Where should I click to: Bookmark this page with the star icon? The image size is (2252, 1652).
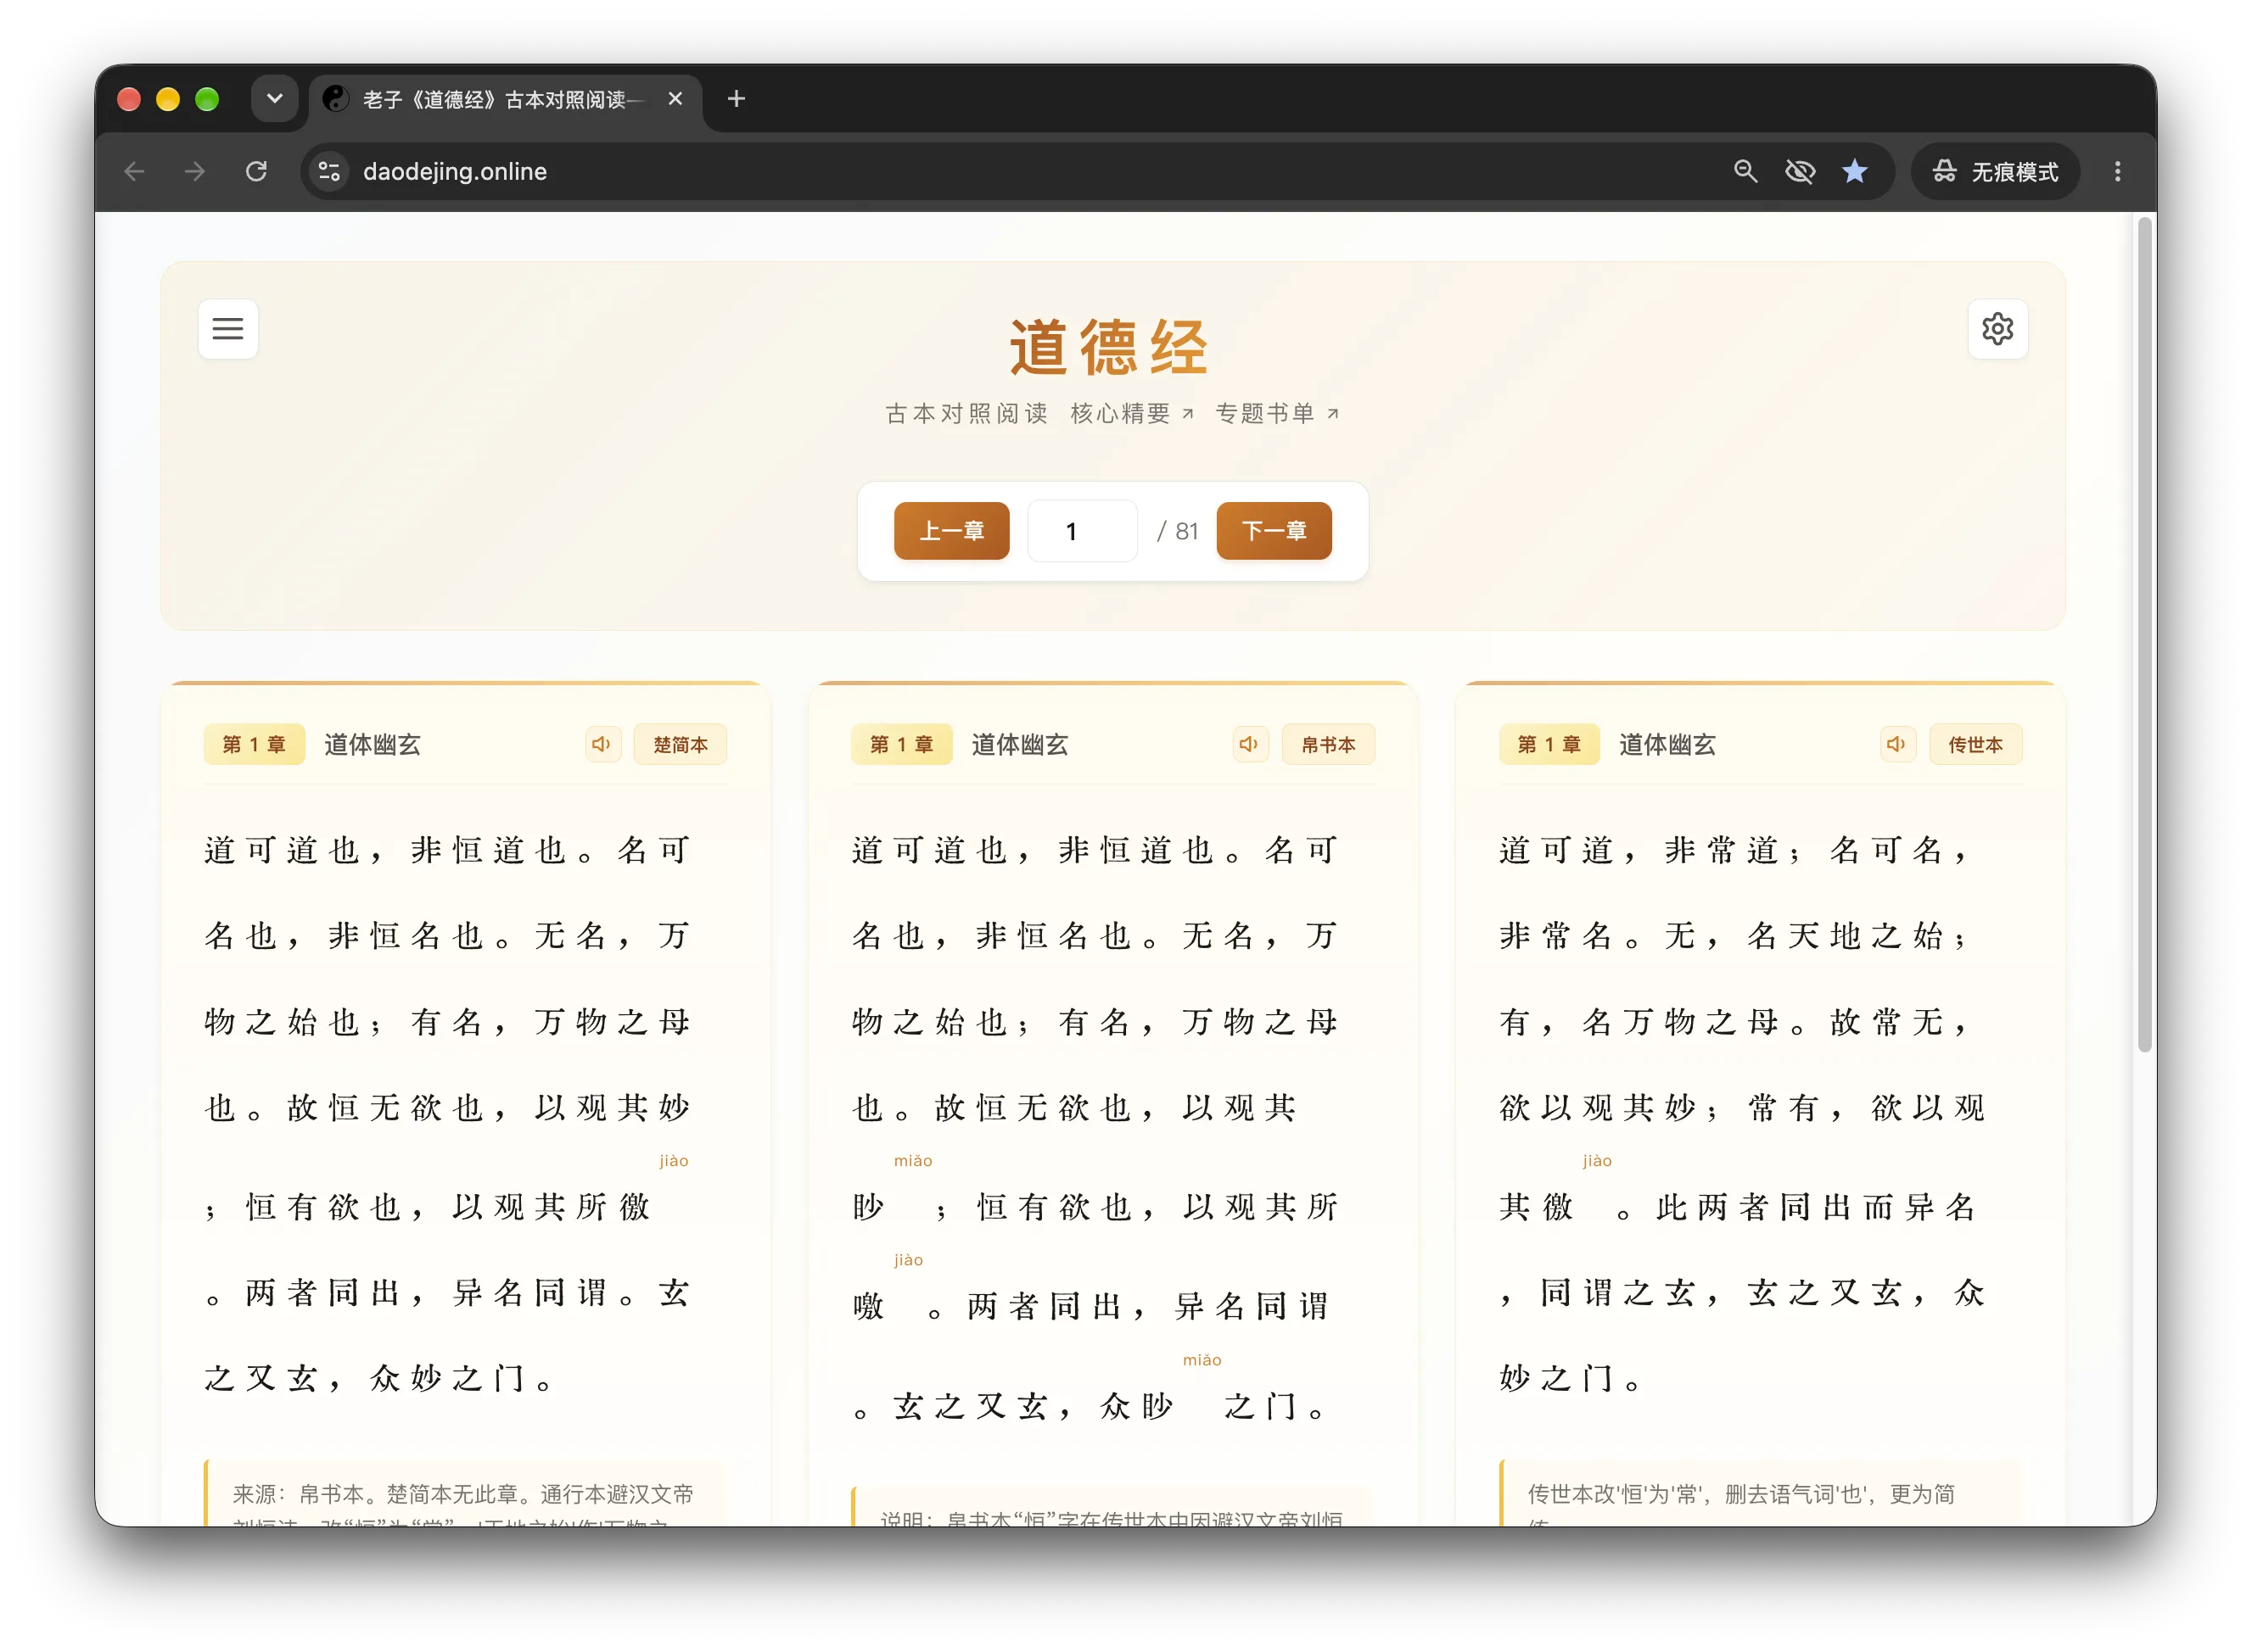pyautogui.click(x=1855, y=171)
